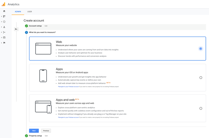209x138 pixels.
Task: Click the blue Next button
Action: pos(34,131)
